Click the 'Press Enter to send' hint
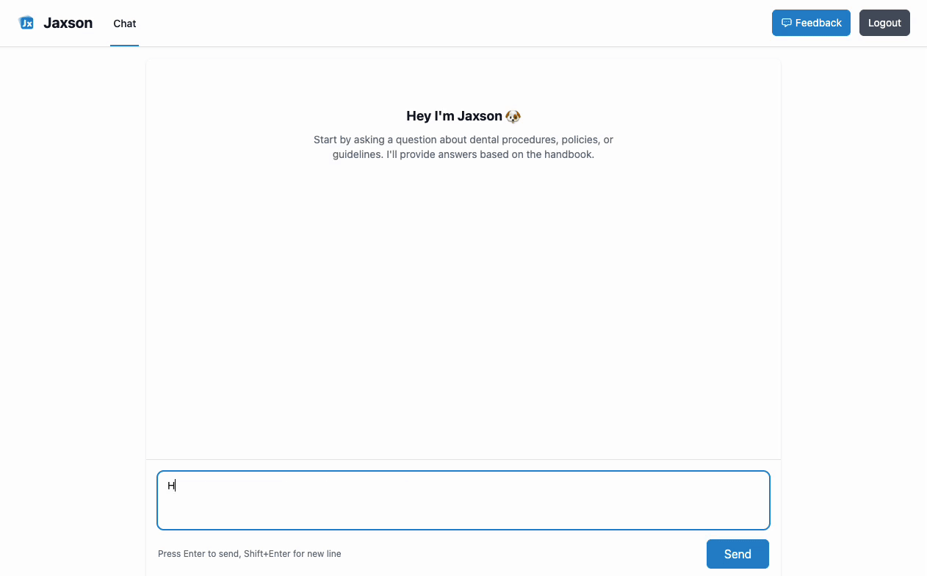 point(250,553)
